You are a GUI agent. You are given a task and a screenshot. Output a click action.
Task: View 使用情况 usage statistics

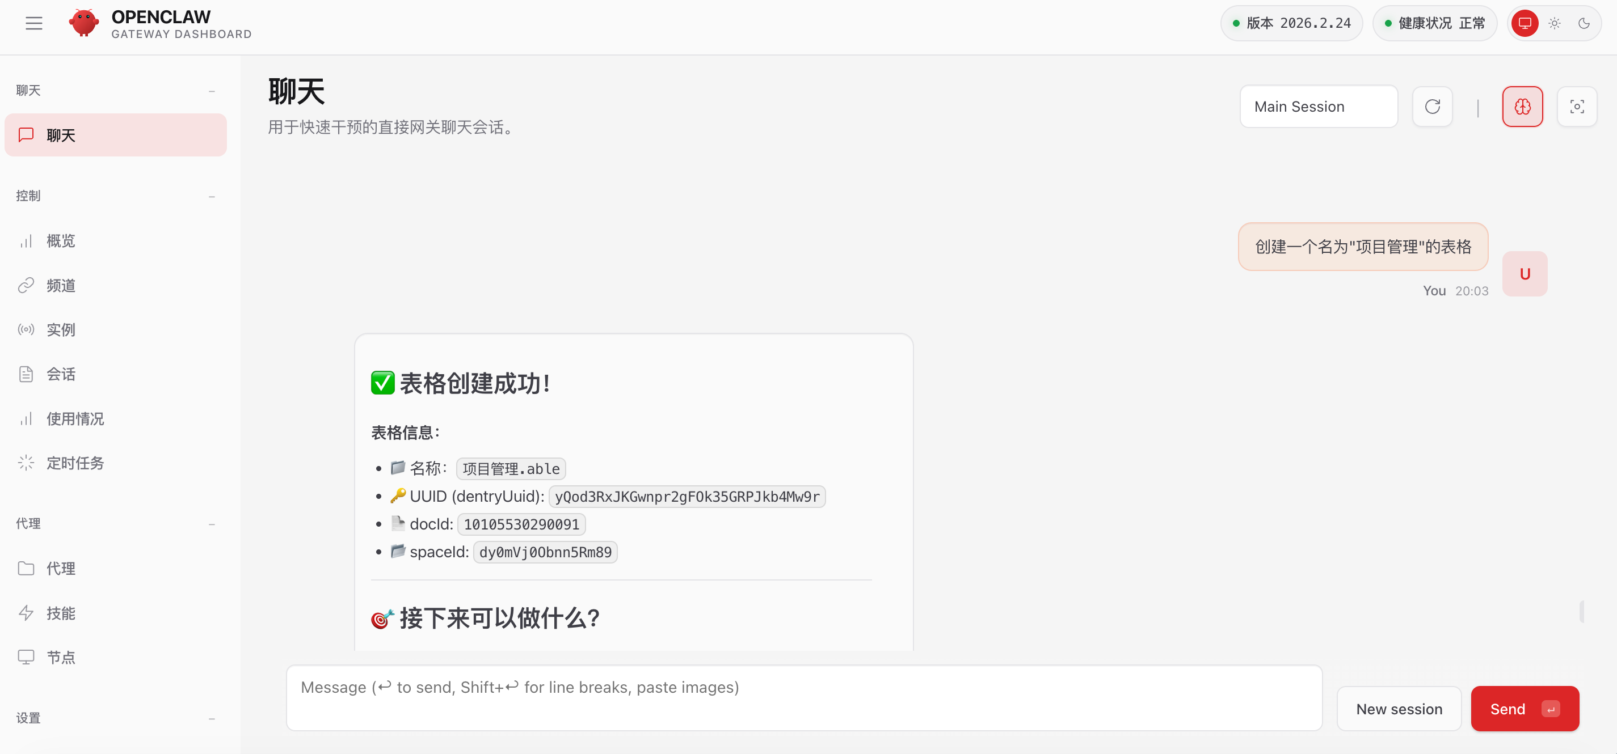click(74, 418)
